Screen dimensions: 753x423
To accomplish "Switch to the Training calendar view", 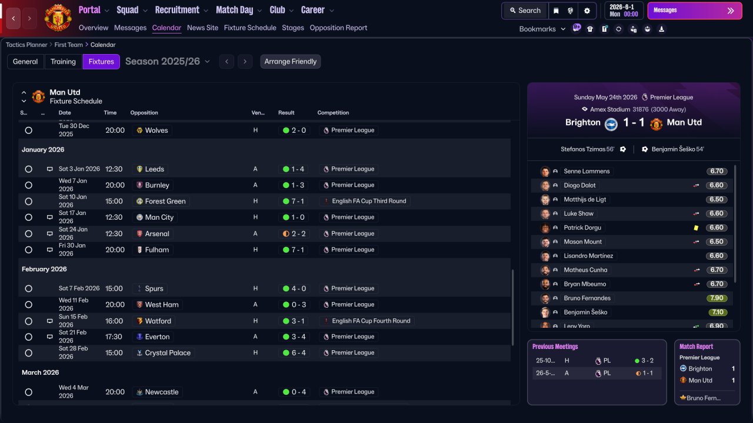I will pyautogui.click(x=63, y=62).
